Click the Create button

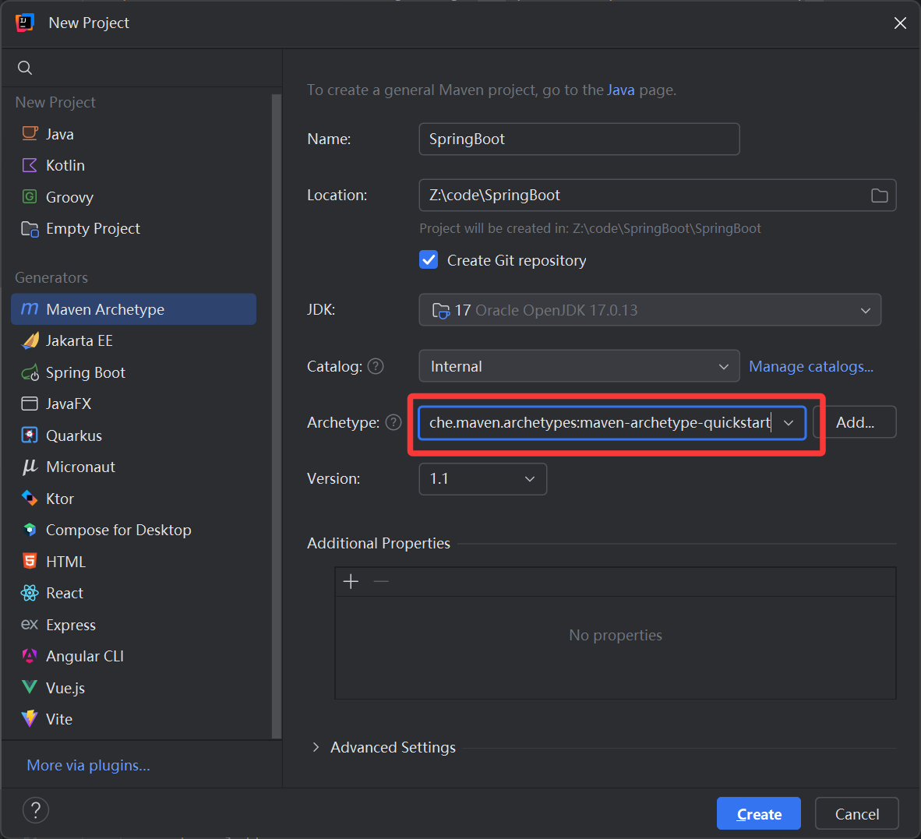pyautogui.click(x=758, y=813)
